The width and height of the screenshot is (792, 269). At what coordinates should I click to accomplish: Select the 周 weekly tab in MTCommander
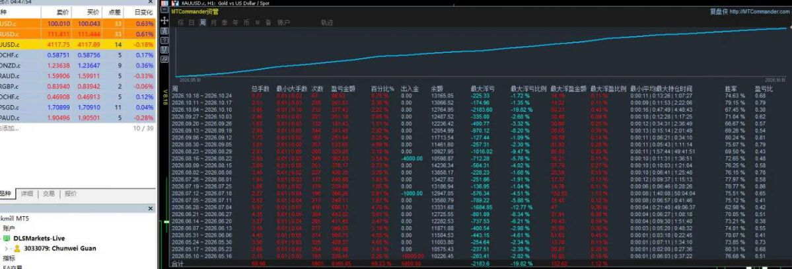click(x=203, y=22)
